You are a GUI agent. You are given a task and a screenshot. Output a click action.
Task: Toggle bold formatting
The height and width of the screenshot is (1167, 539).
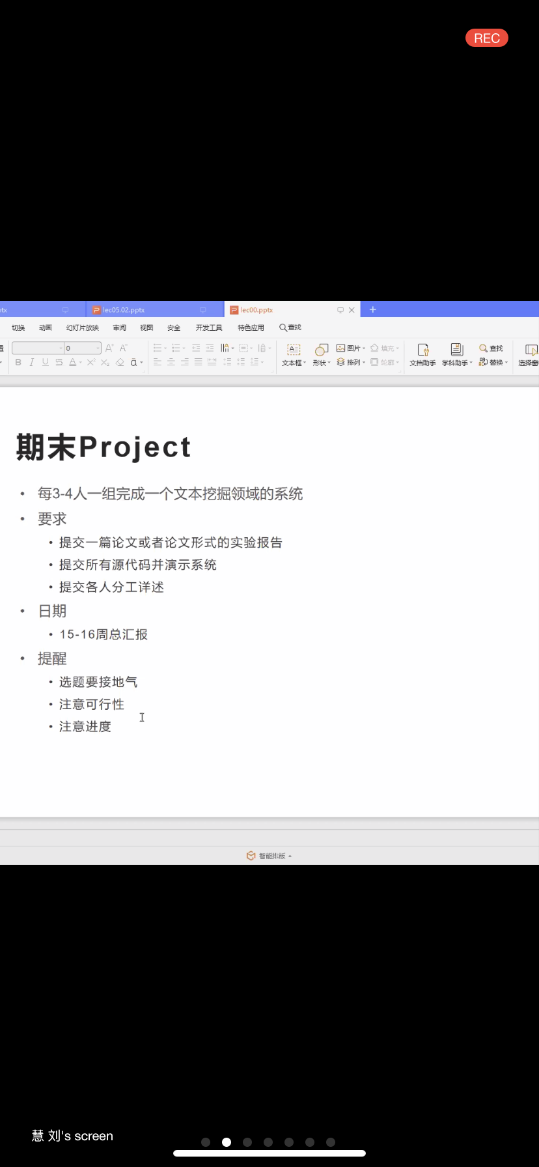pos(18,363)
